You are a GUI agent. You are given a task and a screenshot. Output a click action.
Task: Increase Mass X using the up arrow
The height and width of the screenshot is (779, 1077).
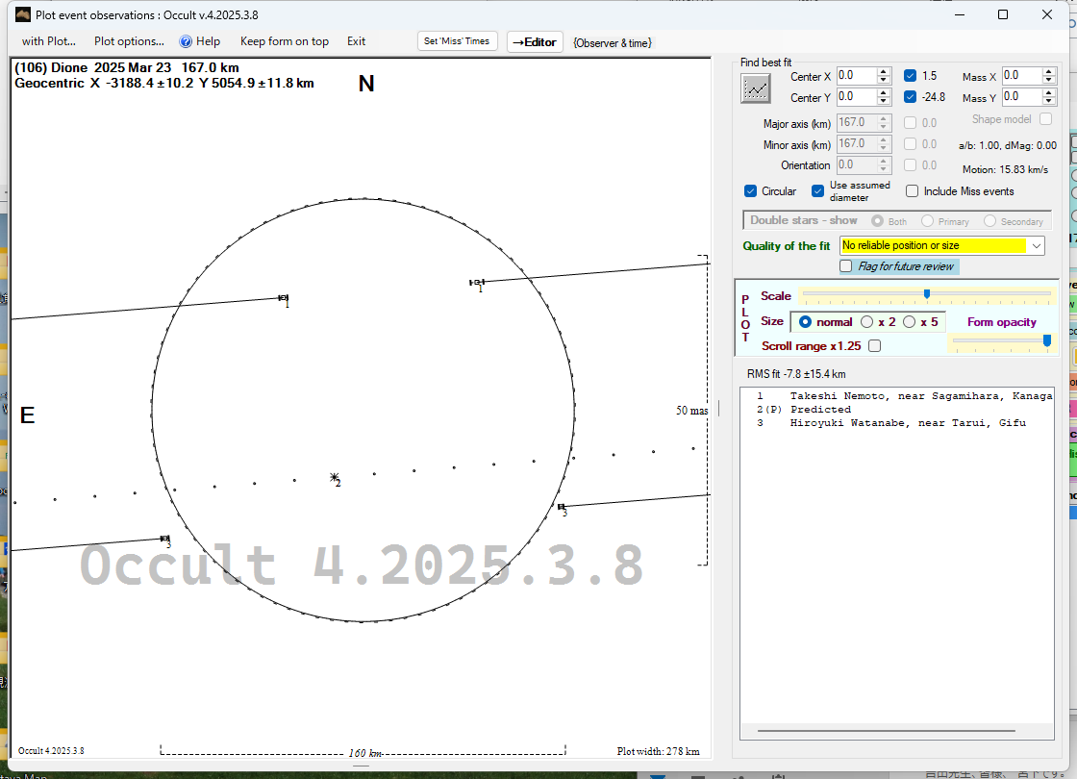[1049, 71]
